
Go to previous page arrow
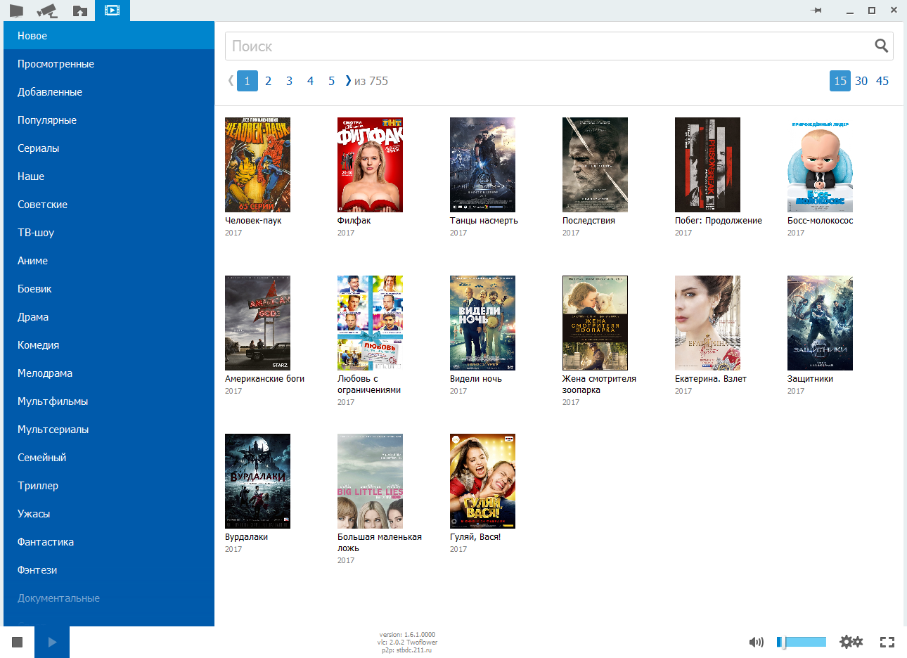point(231,81)
